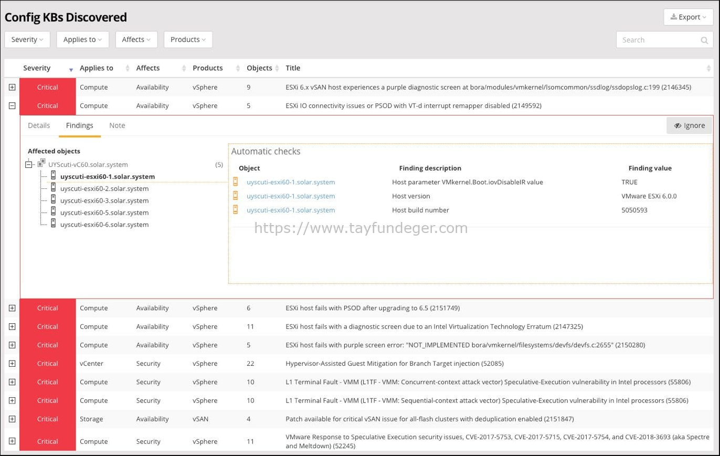Screen dimensions: 720x456
Task: Select uyscuti-esxi60-2.solar.system in affected objects
Action: pyautogui.click(x=104, y=188)
